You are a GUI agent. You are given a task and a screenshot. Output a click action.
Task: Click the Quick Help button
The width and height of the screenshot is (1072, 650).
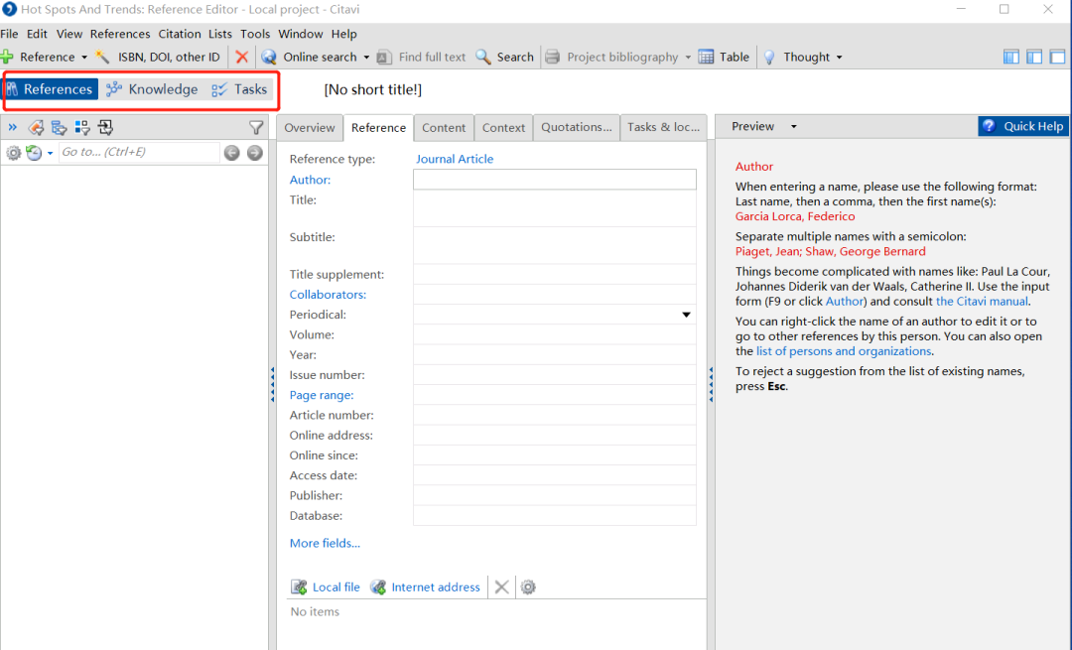click(1023, 126)
